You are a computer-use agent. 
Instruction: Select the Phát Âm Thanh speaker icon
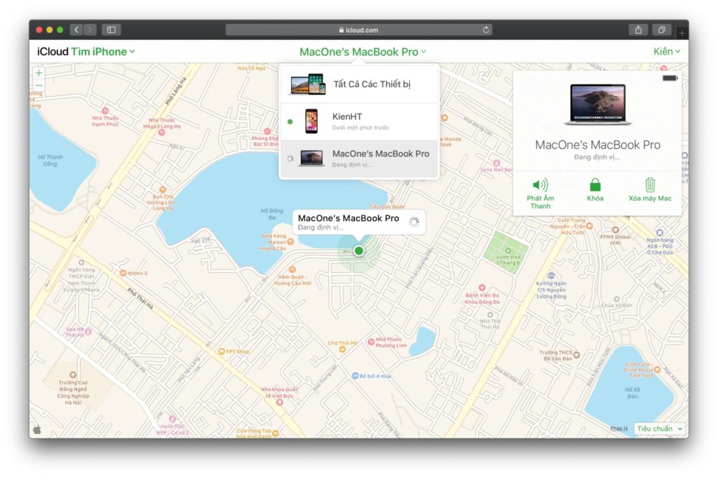point(540,185)
